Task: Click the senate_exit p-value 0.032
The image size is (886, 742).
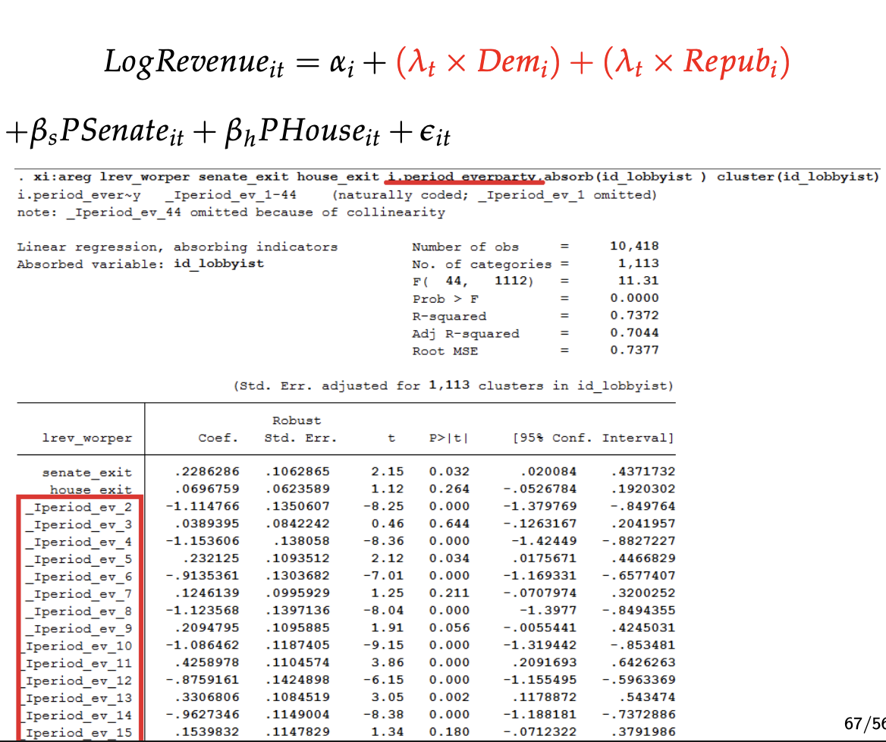Action: pos(449,471)
